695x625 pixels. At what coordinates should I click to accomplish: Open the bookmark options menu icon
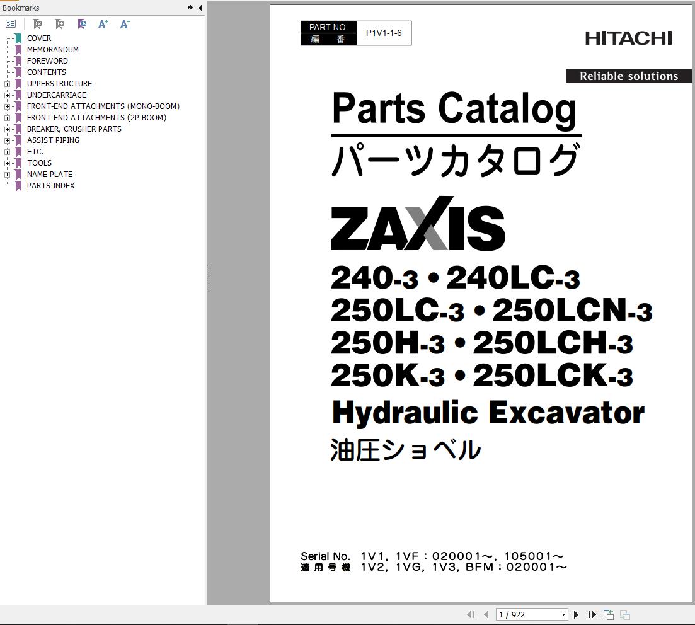pos(11,24)
